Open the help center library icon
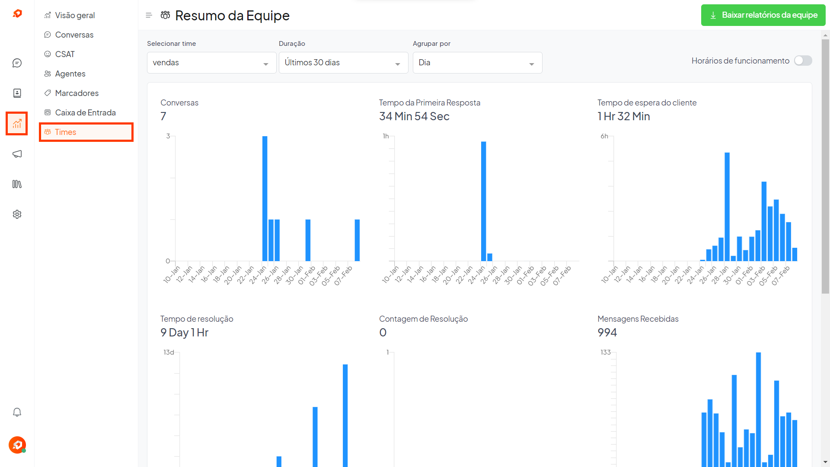This screenshot has width=830, height=467. click(x=17, y=184)
